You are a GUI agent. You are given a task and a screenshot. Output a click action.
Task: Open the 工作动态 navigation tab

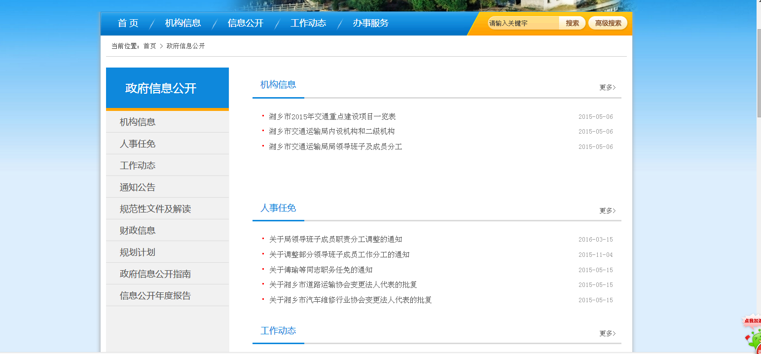308,23
